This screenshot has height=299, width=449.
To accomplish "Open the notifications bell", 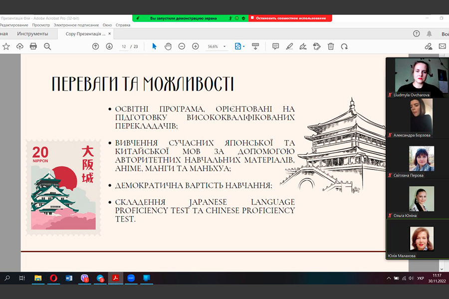I will click(x=429, y=34).
